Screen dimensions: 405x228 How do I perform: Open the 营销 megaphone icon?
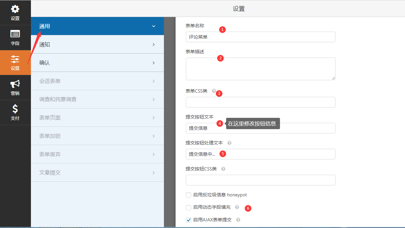click(15, 84)
